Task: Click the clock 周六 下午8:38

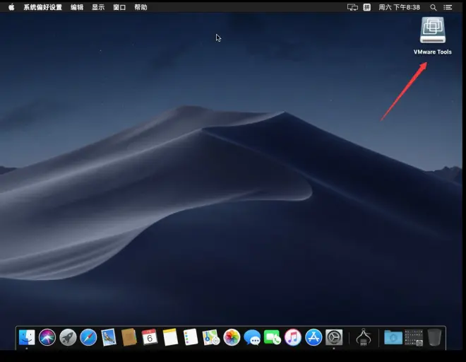Action: [x=399, y=7]
